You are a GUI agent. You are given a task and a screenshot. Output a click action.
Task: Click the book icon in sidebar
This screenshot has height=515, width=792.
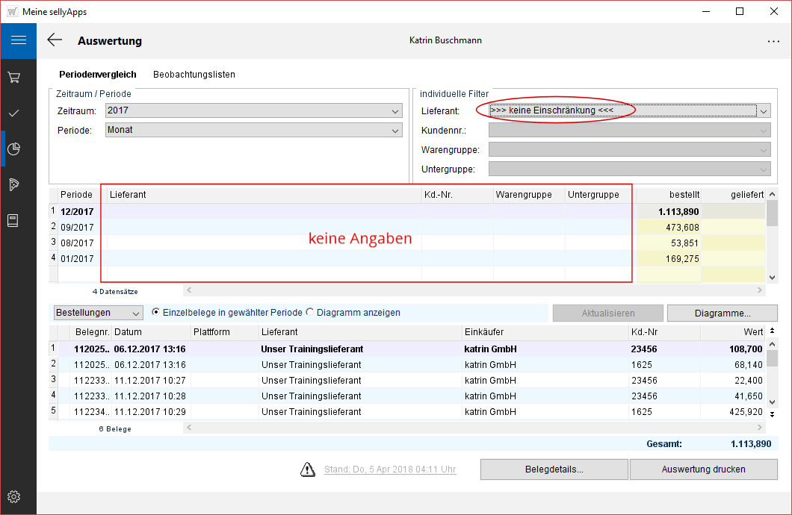(13, 220)
